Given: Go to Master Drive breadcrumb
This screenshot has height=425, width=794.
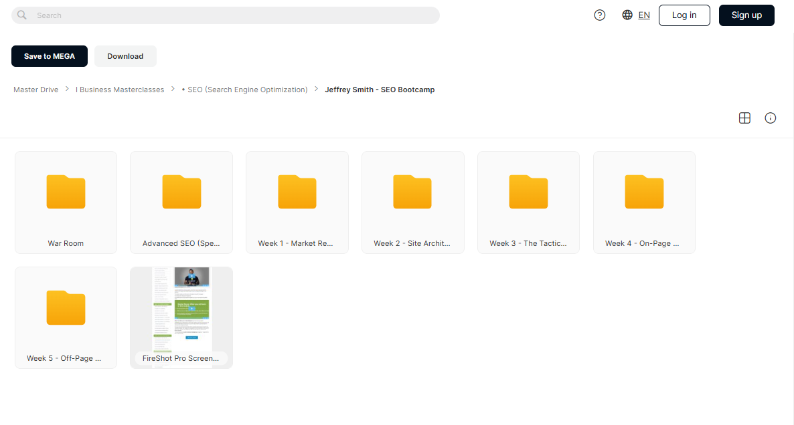Looking at the screenshot, I should (x=36, y=90).
